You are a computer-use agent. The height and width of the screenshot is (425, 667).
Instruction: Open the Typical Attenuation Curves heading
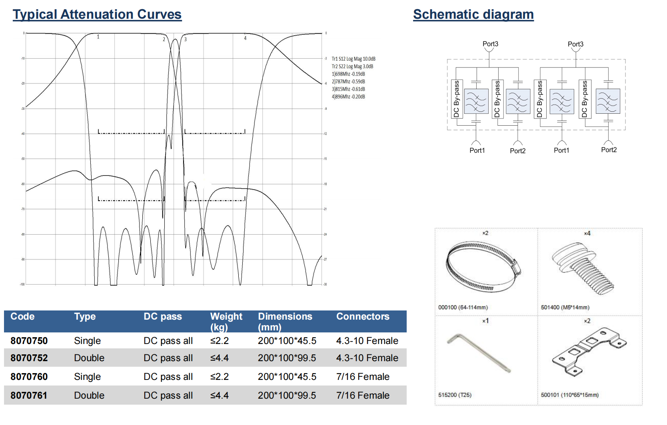(97, 14)
